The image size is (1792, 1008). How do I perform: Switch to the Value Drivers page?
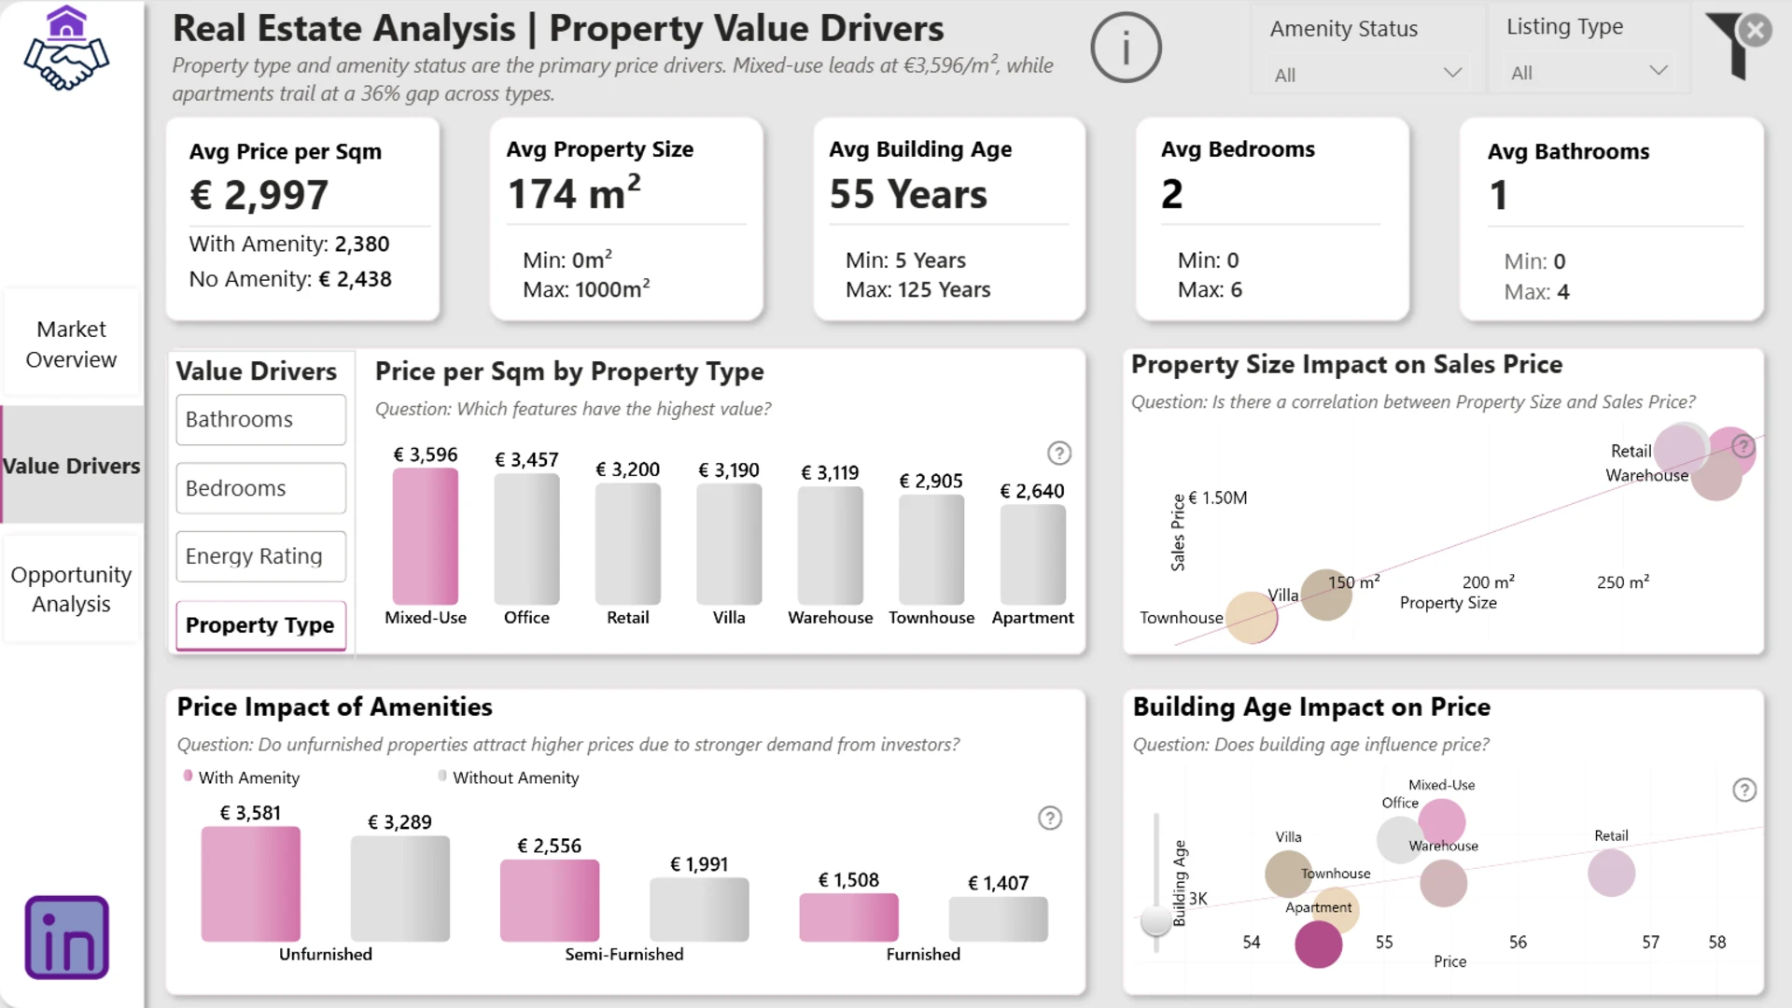click(x=71, y=466)
